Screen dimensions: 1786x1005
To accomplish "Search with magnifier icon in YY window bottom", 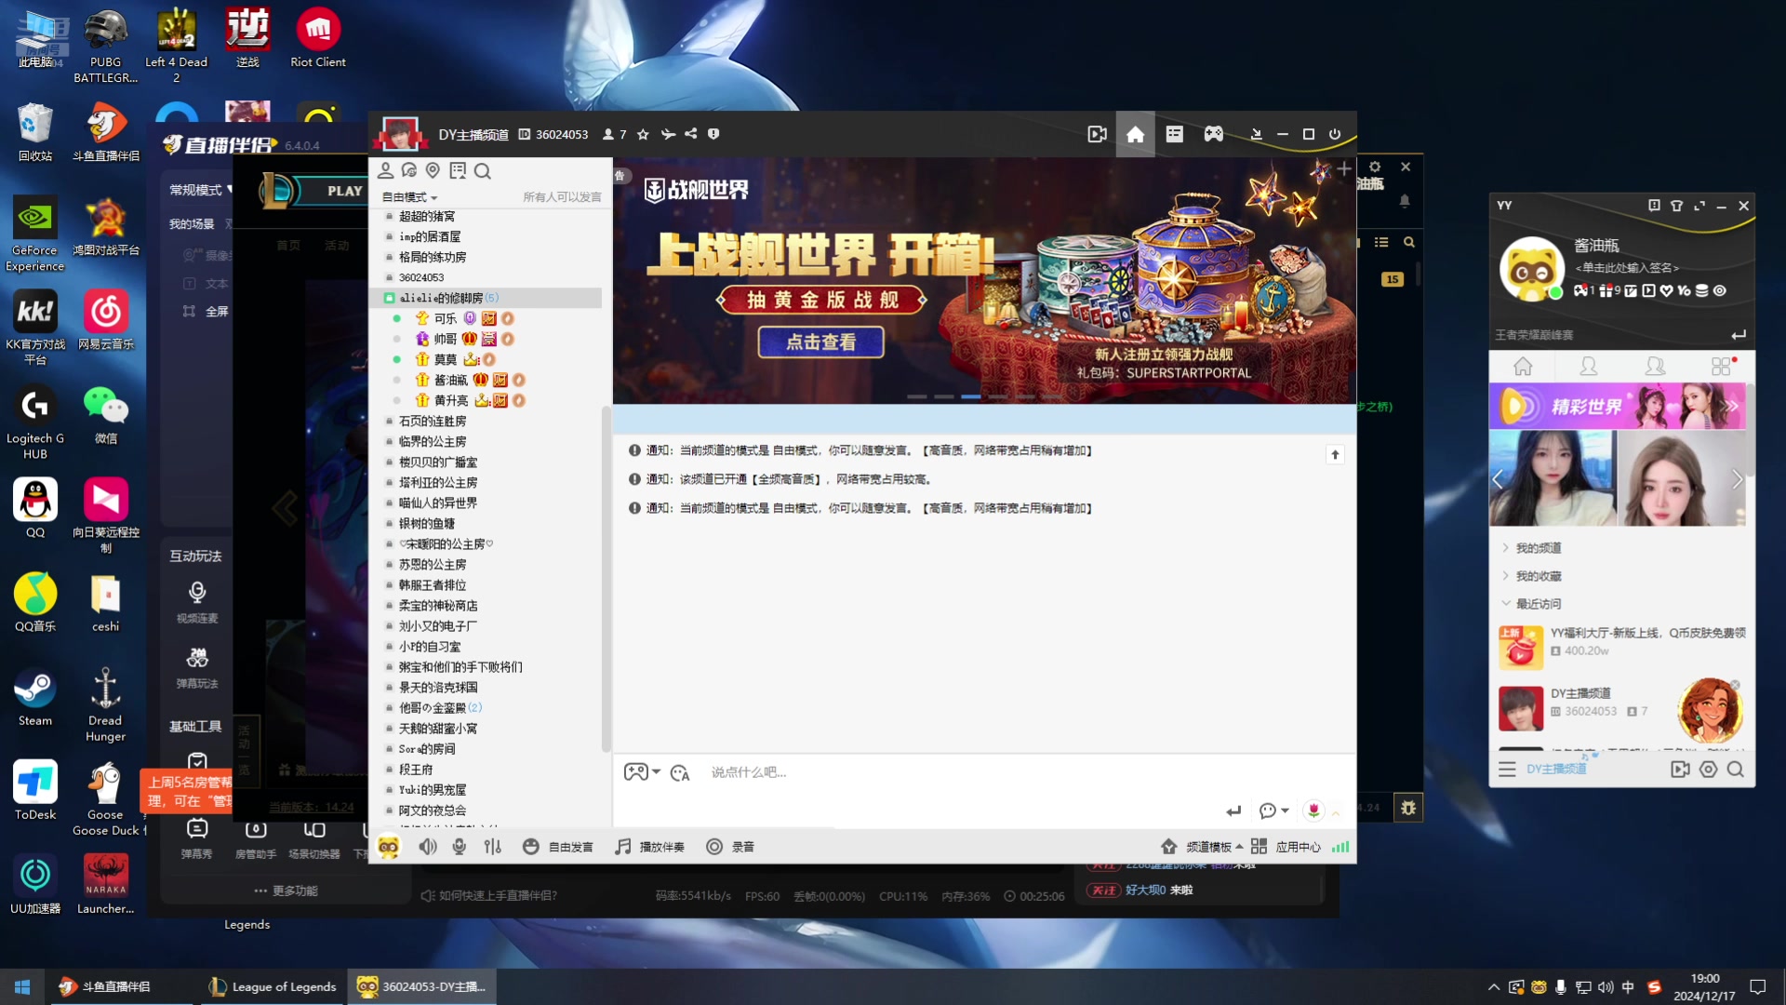I will pos(1736,770).
